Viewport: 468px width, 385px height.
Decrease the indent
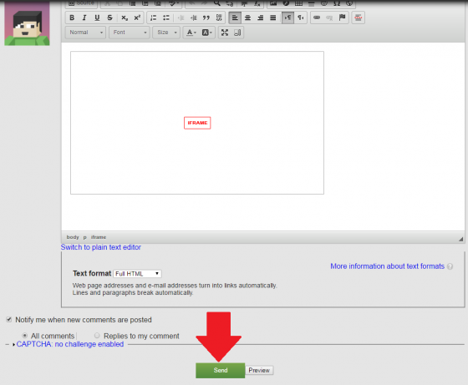coord(181,18)
